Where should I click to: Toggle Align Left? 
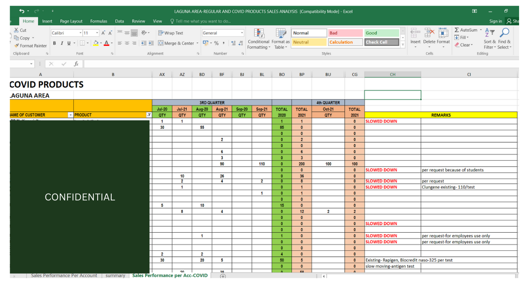[120, 43]
